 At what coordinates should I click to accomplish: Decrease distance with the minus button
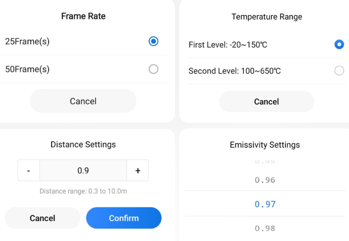tap(29, 171)
